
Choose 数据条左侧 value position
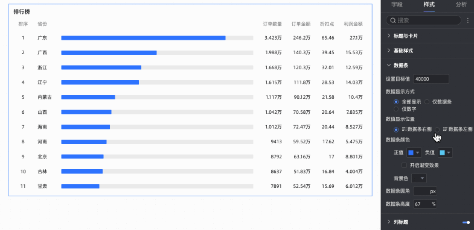click(437, 129)
